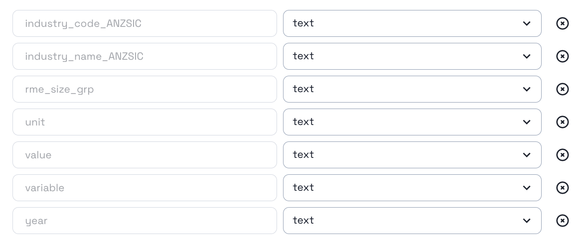Focus the industry_name_ANZSIC name field
This screenshot has height=244, width=582.
click(145, 56)
